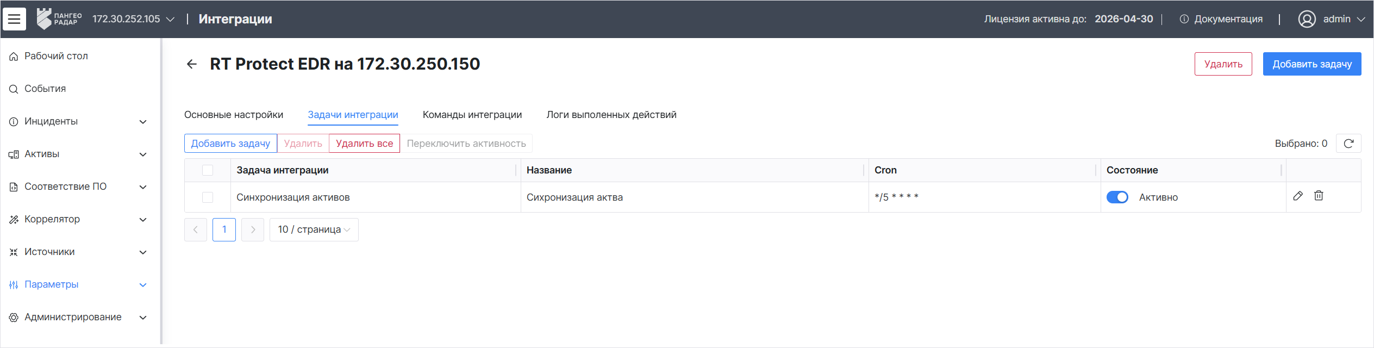Toggle the Активно state switch off

tap(1117, 197)
